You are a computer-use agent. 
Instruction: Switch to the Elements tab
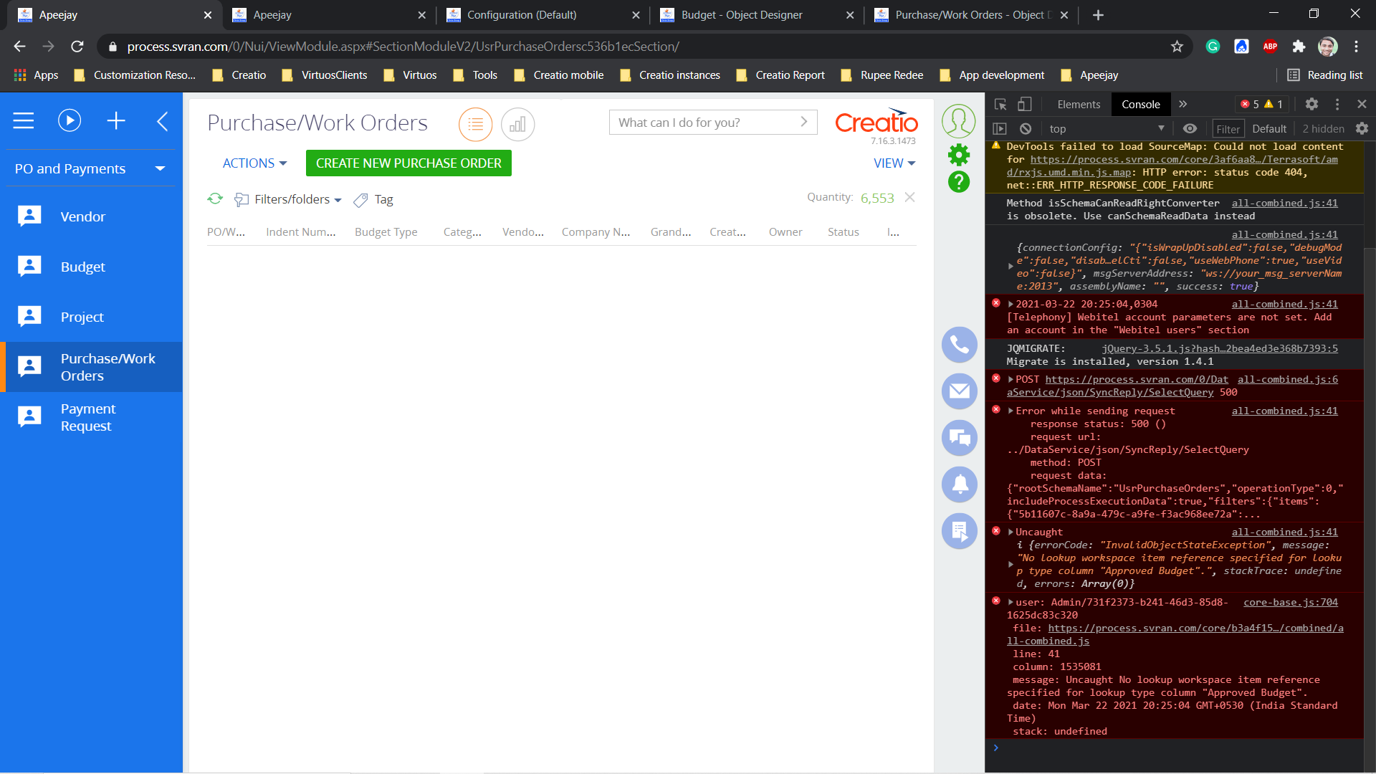pyautogui.click(x=1079, y=105)
